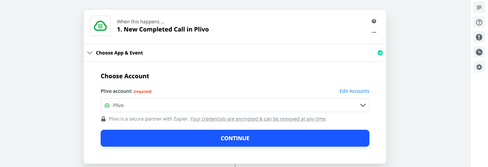Open the history clock icon panel
Screen dimensions: 488x167
pos(479,52)
